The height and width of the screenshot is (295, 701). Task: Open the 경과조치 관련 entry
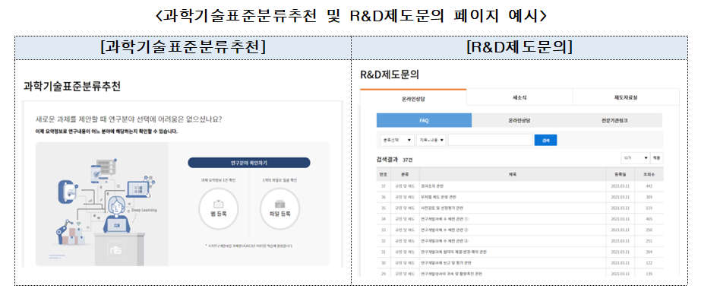coord(432,186)
